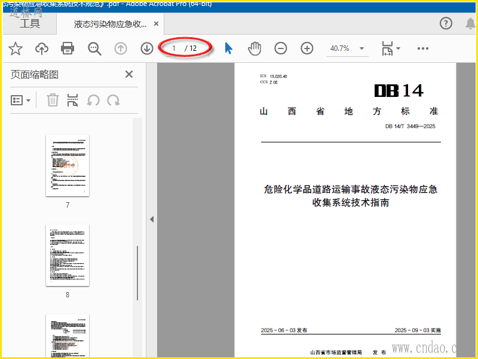Select page 8 thumbnail
Image resolution: width=478 pixels, height=359 pixels.
[68, 255]
